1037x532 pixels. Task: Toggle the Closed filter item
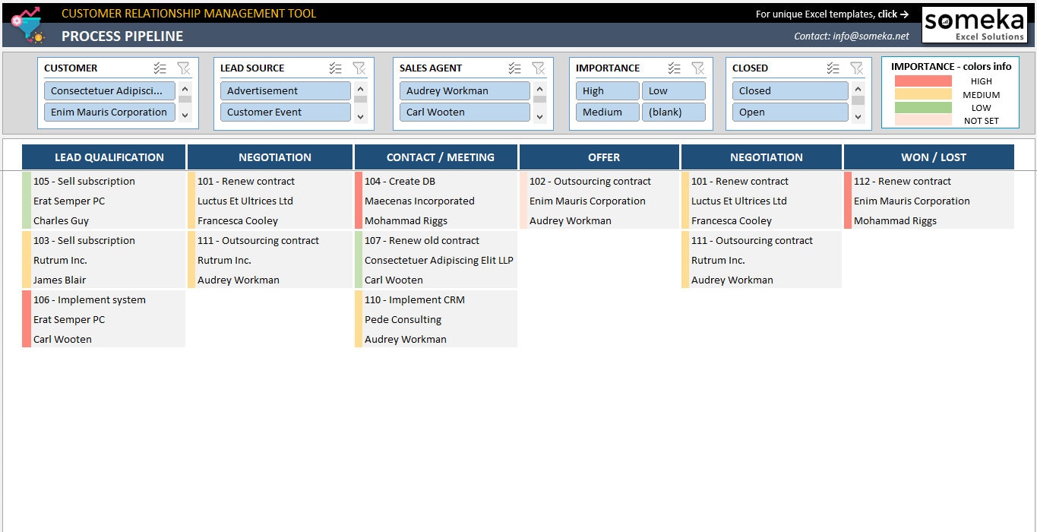coord(790,90)
